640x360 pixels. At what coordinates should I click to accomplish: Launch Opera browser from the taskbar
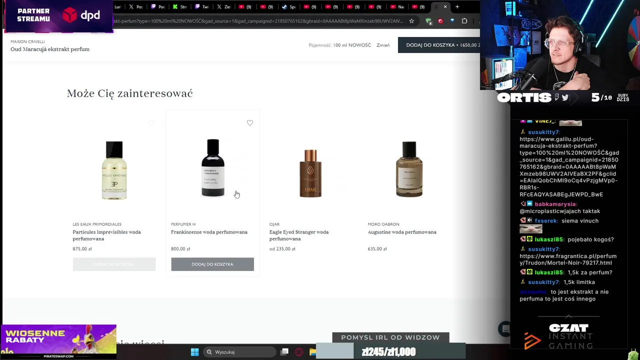pos(299,352)
